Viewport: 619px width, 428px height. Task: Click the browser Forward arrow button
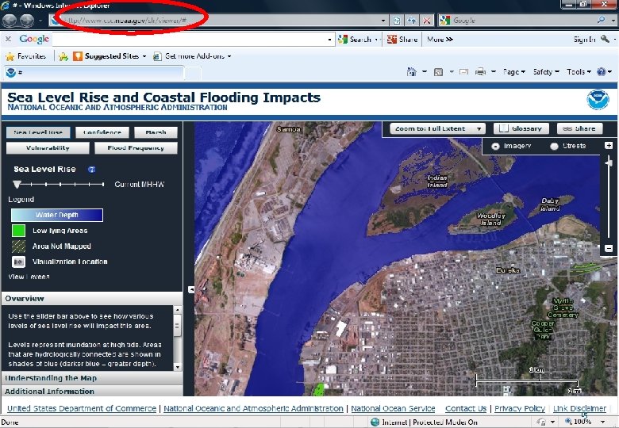[26, 21]
